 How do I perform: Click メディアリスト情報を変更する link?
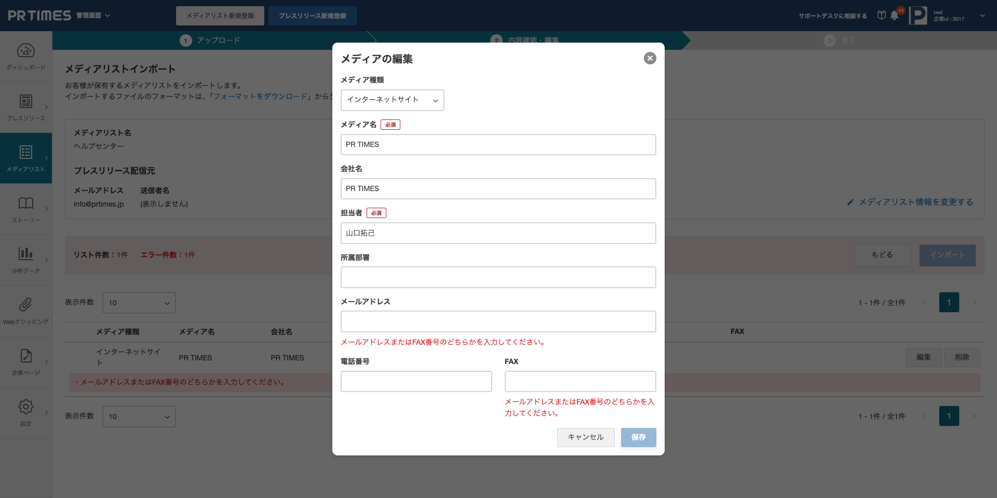click(916, 202)
